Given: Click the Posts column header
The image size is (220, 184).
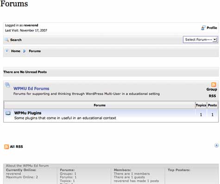Looking at the screenshot, I should pyautogui.click(x=212, y=105).
